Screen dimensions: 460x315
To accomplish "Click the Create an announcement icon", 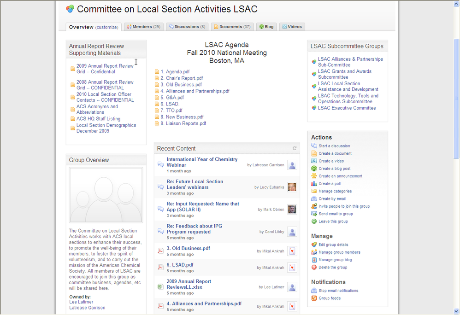I will click(314, 176).
